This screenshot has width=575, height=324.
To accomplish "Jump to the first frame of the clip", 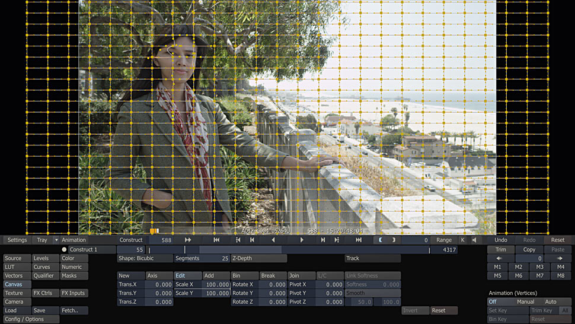I will tap(216, 240).
